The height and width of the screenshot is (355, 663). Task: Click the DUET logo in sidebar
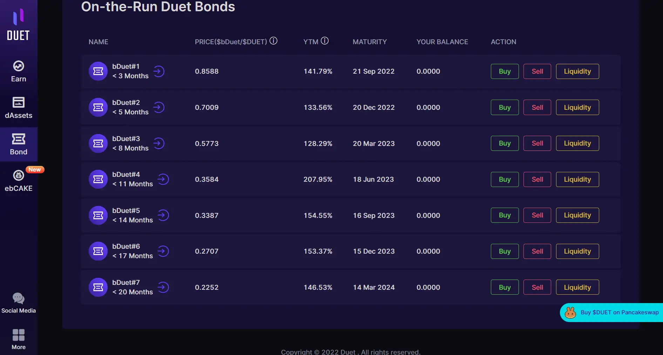18,25
